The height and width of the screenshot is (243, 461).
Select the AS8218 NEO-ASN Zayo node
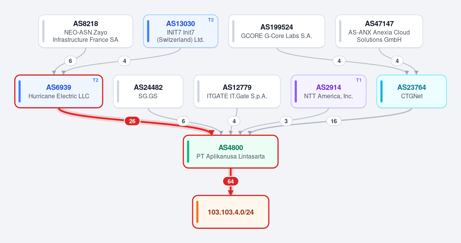click(86, 31)
